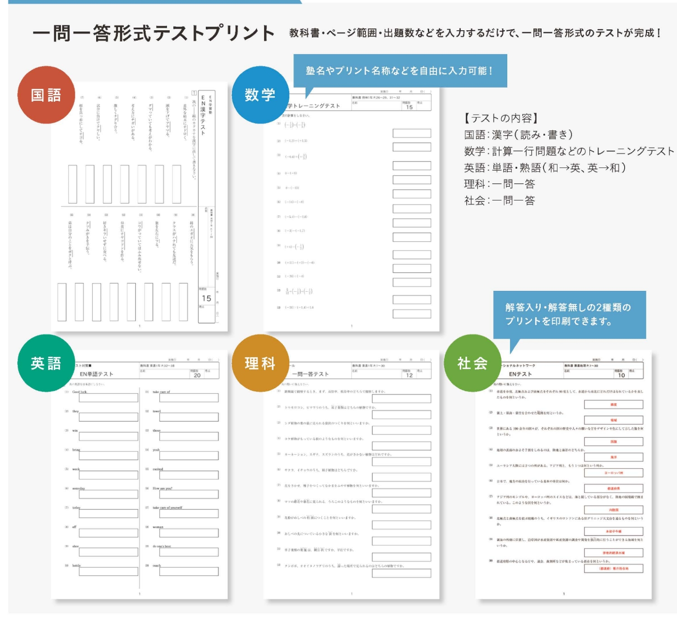Screen dimensions: 677x620
Task: Click the line 理科:一問一答
Action: pos(500,184)
